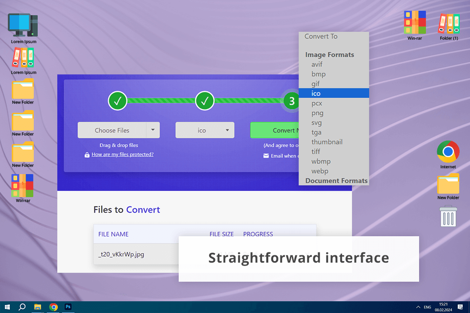This screenshot has height=313, width=470.
Task: Open How are my files protected link
Action: click(122, 154)
